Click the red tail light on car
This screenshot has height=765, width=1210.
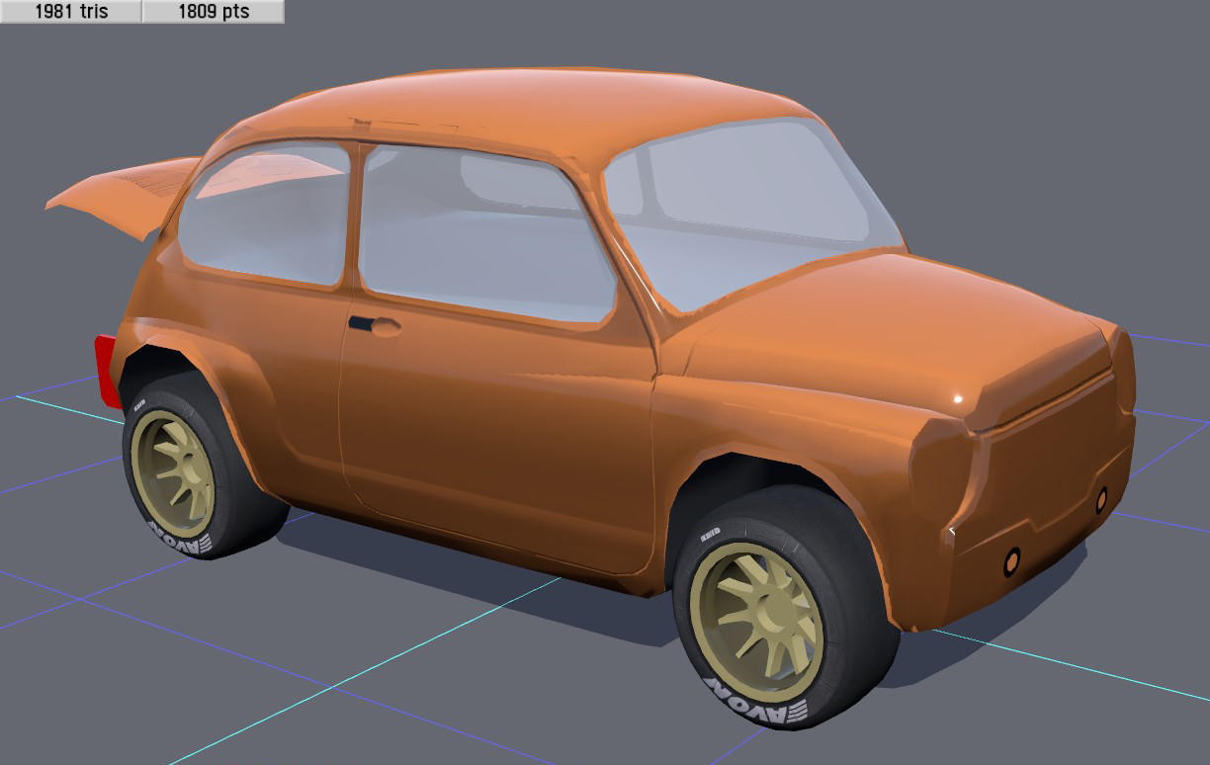(106, 371)
